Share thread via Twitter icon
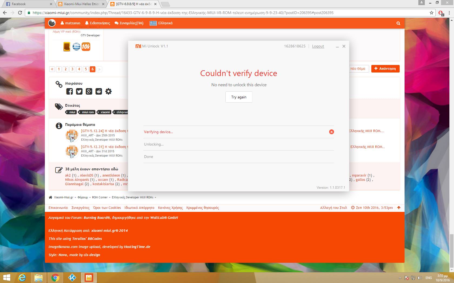 point(79,91)
